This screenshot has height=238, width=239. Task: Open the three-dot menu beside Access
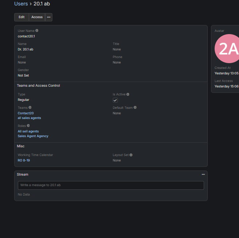click(x=49, y=17)
